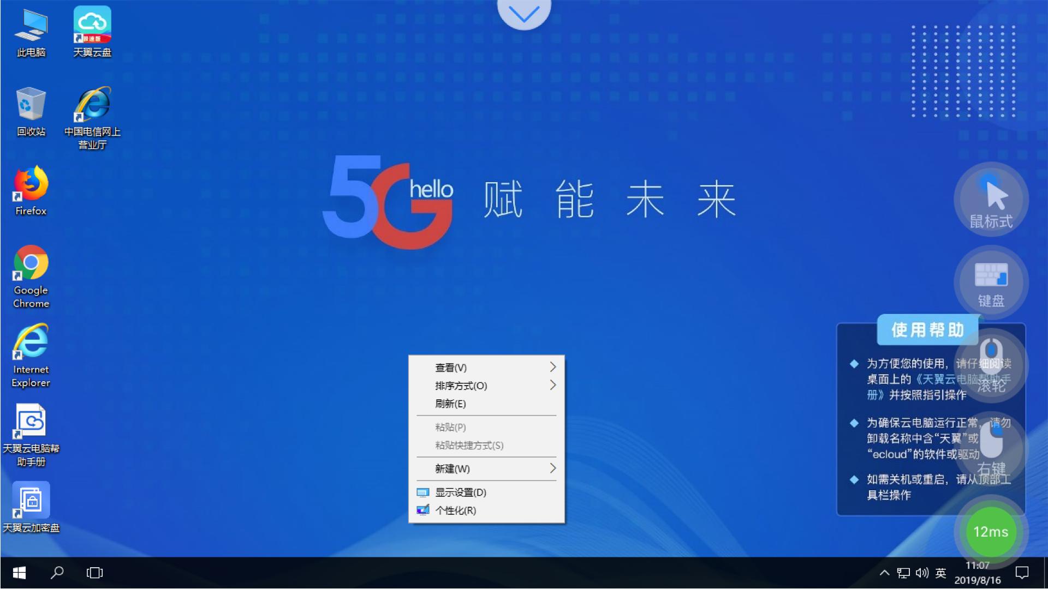Click 鼠标式 mouse mode toggle button
This screenshot has width=1048, height=589.
click(x=992, y=201)
